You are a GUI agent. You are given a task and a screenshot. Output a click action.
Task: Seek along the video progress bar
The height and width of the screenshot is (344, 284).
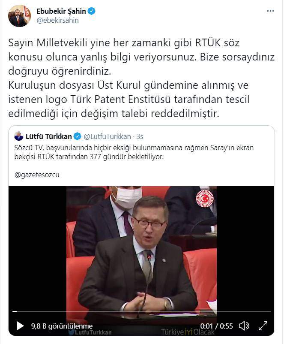coord(141,311)
